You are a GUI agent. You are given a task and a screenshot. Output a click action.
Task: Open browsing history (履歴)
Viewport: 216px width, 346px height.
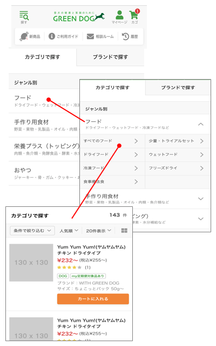(x=130, y=36)
